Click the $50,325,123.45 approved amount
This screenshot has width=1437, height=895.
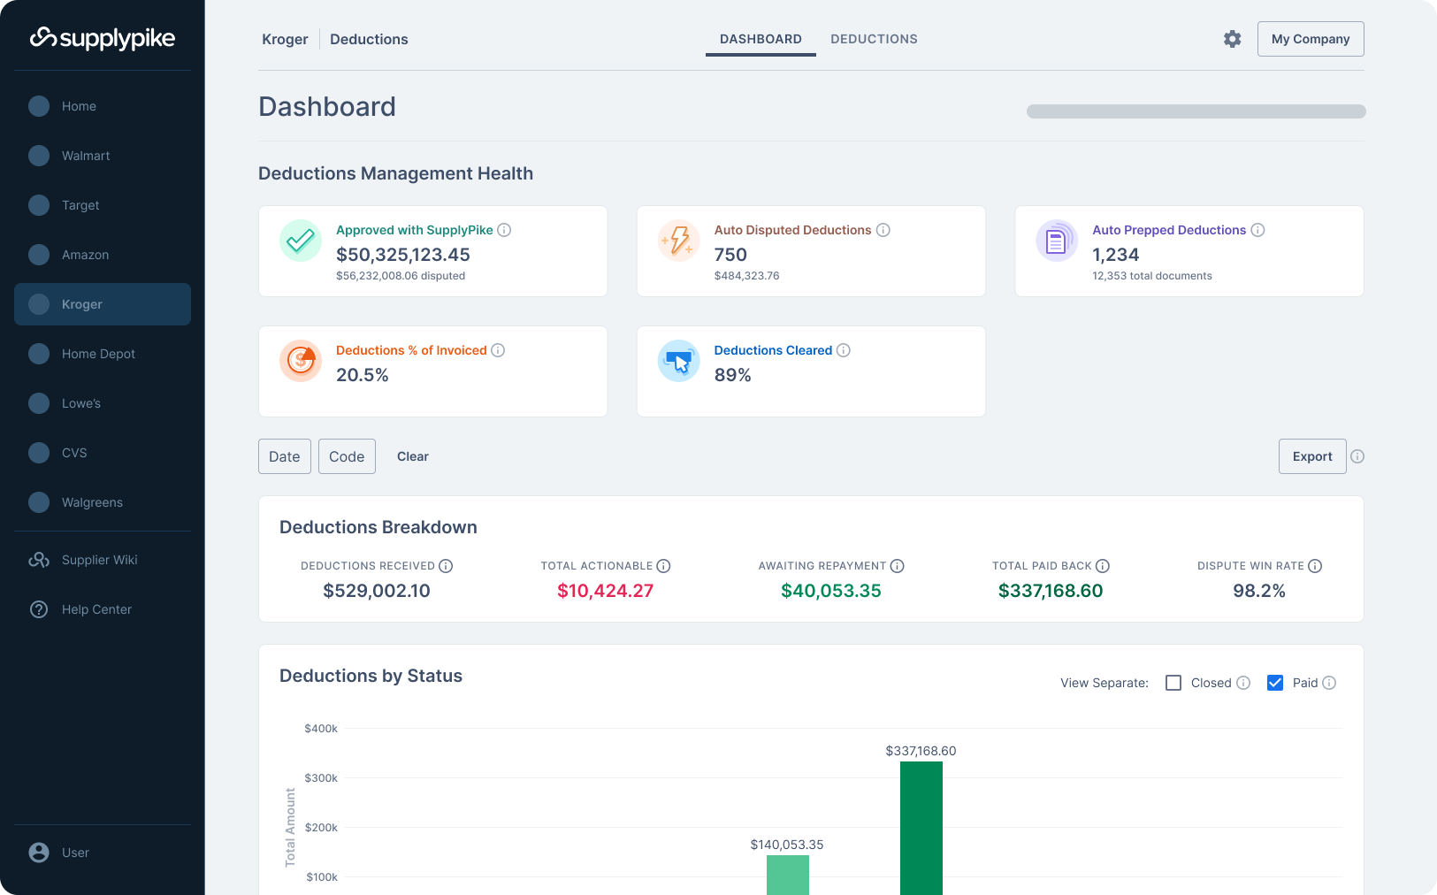403,255
